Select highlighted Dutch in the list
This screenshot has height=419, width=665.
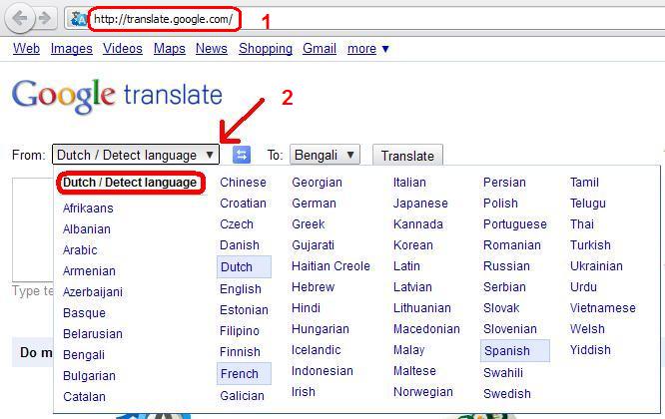244,267
